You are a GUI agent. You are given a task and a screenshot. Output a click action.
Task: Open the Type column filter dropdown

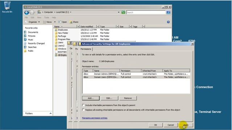point(117,26)
